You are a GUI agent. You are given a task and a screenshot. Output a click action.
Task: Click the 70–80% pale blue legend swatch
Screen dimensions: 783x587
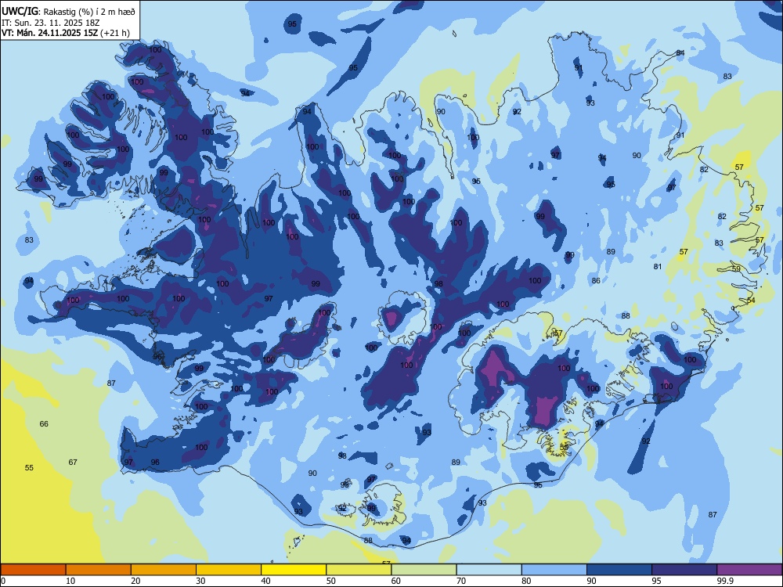click(489, 570)
